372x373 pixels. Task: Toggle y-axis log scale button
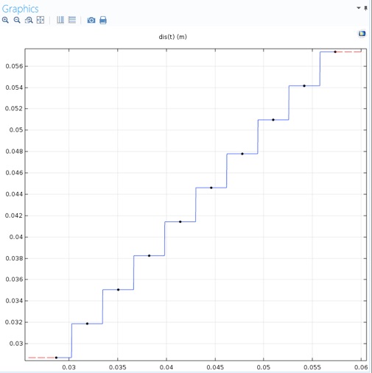(x=72, y=20)
